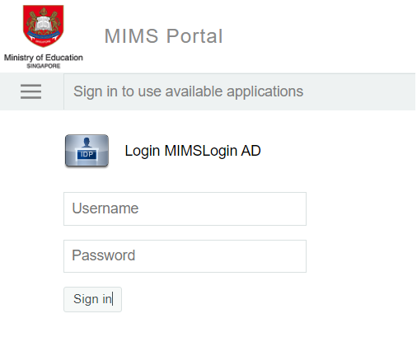Click the word 'MIMS' in the page title
The width and height of the screenshot is (417, 351).
point(131,36)
